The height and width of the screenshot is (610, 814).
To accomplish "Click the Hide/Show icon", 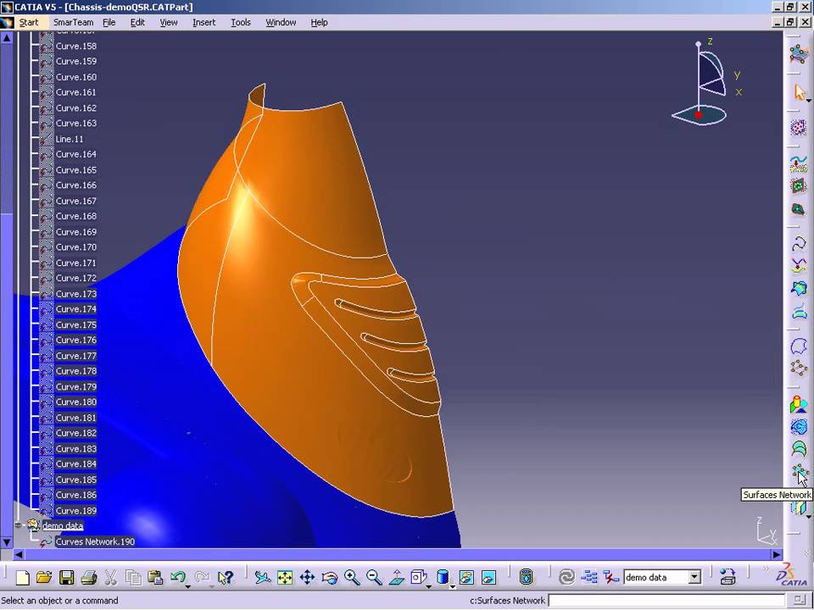I will tap(466, 577).
